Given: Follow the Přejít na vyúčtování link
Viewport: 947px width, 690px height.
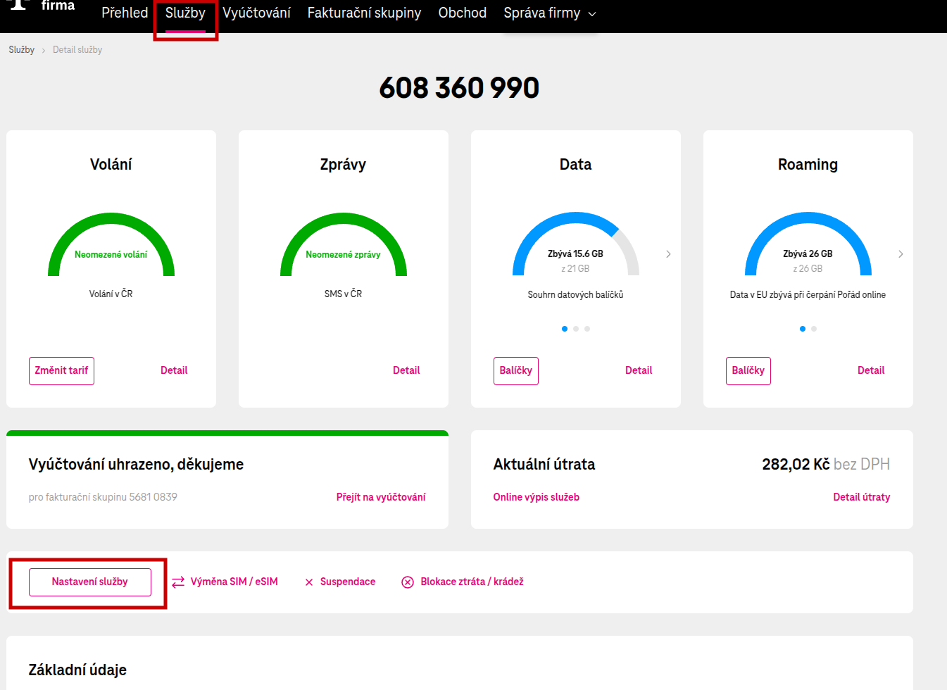Looking at the screenshot, I should 381,497.
